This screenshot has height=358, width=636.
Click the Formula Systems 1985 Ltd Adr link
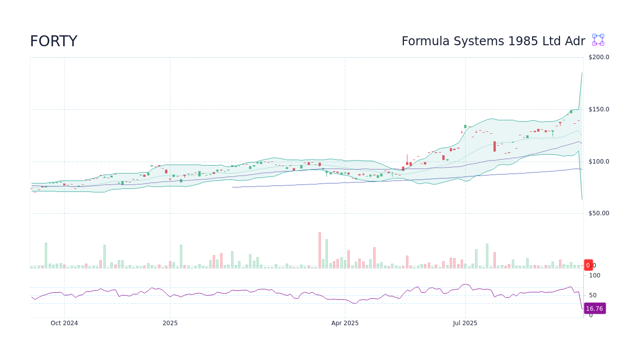(493, 41)
